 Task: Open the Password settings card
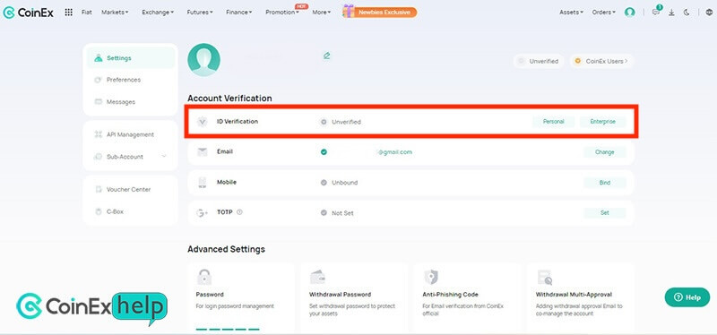[241, 297]
